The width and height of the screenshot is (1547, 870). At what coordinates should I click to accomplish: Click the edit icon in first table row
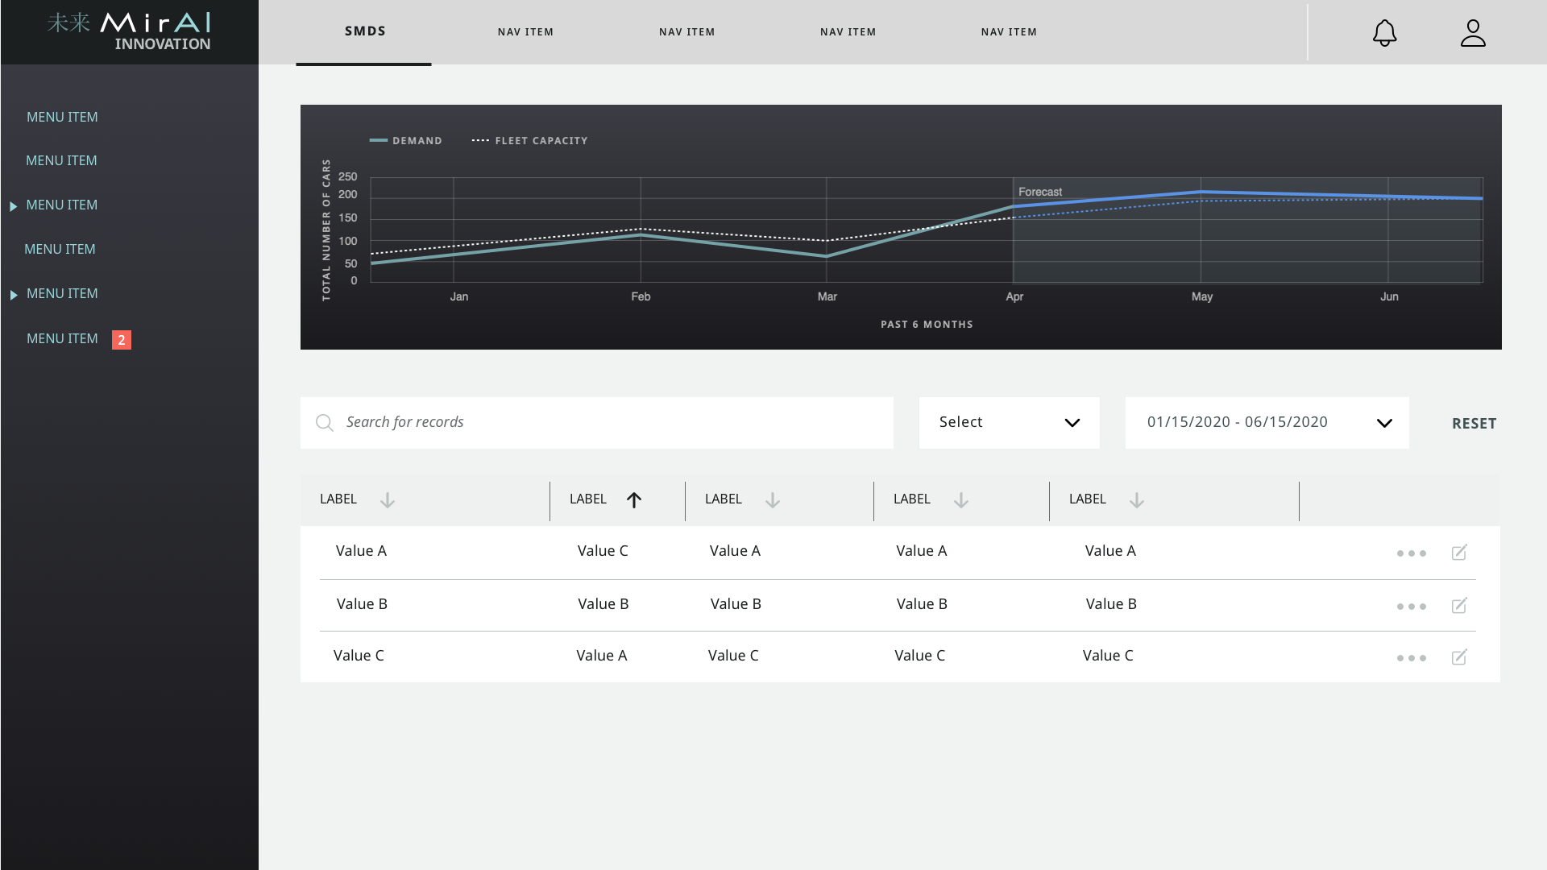pyautogui.click(x=1459, y=553)
